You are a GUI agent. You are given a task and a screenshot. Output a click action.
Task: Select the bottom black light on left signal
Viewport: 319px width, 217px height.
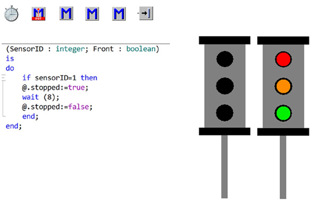pyautogui.click(x=225, y=112)
